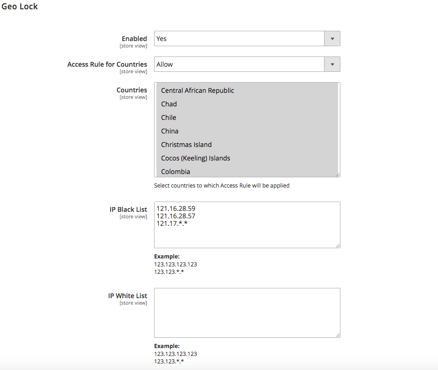The width and height of the screenshot is (438, 370).
Task: Click the IP Black List label
Action: [x=128, y=209]
